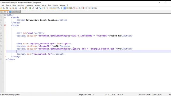Click Save Recorded Macro icon
171x96 pixels.
pyautogui.click(x=96, y=8)
